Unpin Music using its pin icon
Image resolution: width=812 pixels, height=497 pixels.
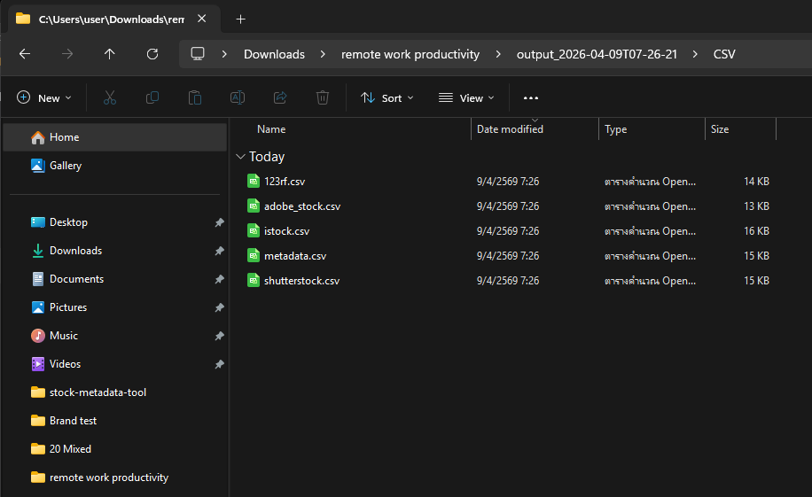[220, 336]
